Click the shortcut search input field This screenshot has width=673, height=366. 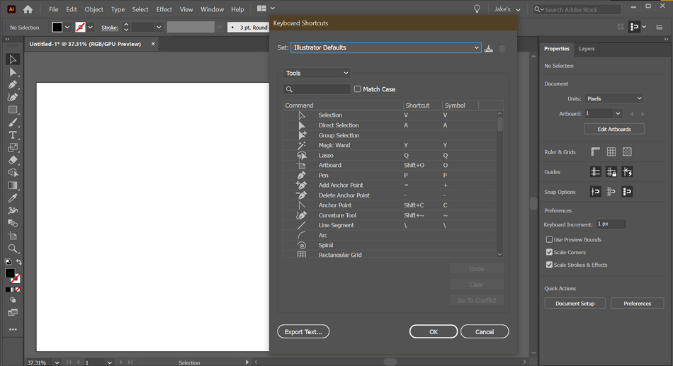coord(317,88)
